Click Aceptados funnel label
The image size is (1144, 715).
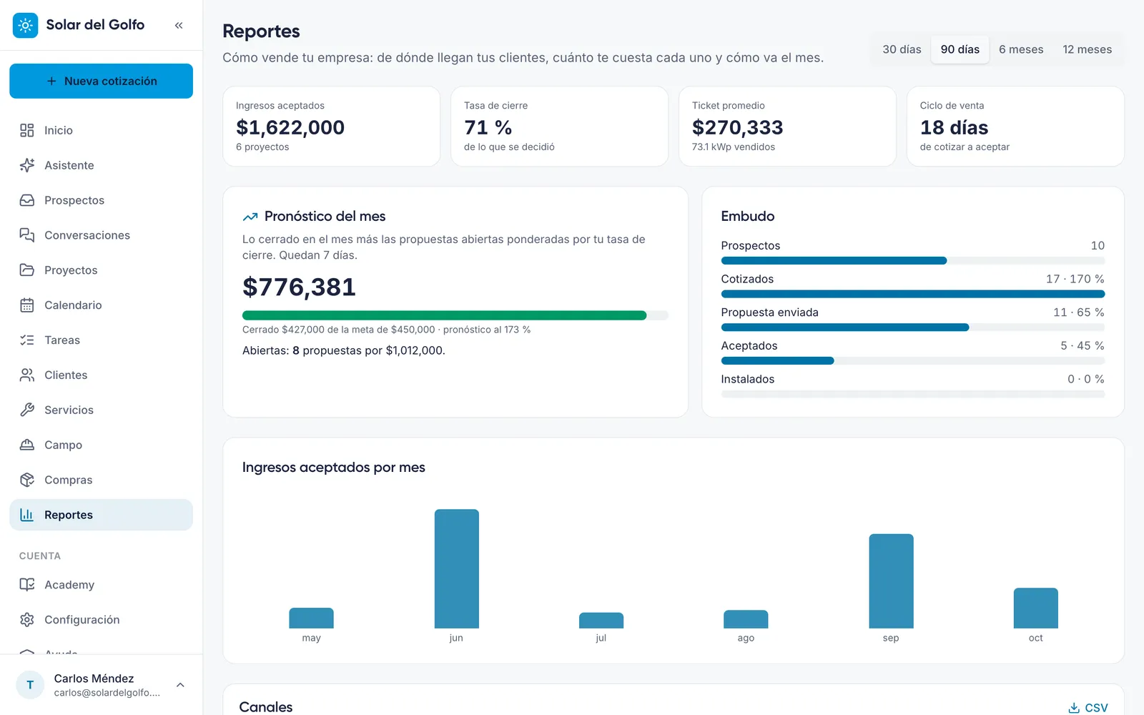click(749, 345)
